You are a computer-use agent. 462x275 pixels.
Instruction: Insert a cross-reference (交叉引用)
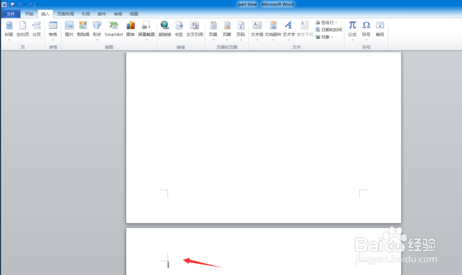195,29
